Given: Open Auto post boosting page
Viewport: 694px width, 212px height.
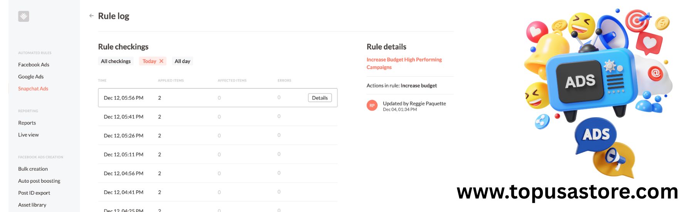Looking at the screenshot, I should [39, 181].
